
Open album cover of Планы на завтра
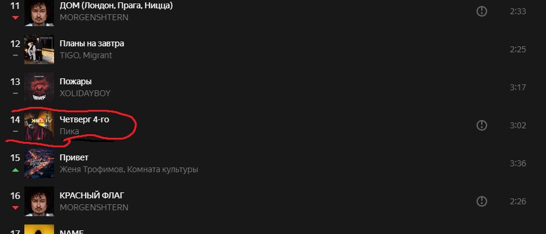pos(39,49)
